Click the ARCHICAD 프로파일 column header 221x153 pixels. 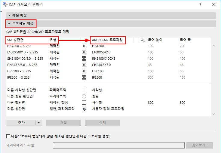click(x=112, y=40)
